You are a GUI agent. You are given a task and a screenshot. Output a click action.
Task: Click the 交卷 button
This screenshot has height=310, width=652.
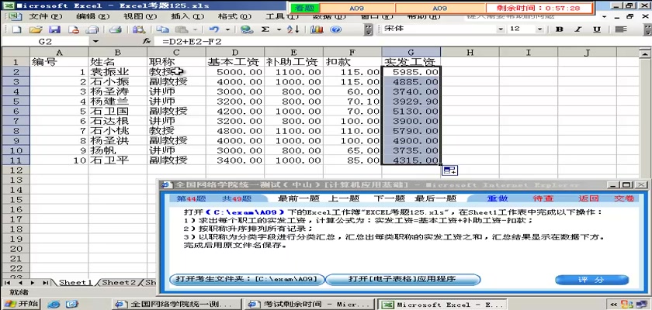coord(624,198)
